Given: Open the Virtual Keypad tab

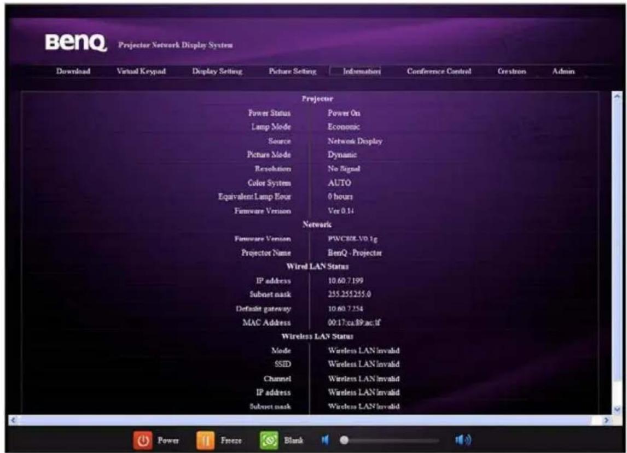Looking at the screenshot, I should (x=141, y=71).
